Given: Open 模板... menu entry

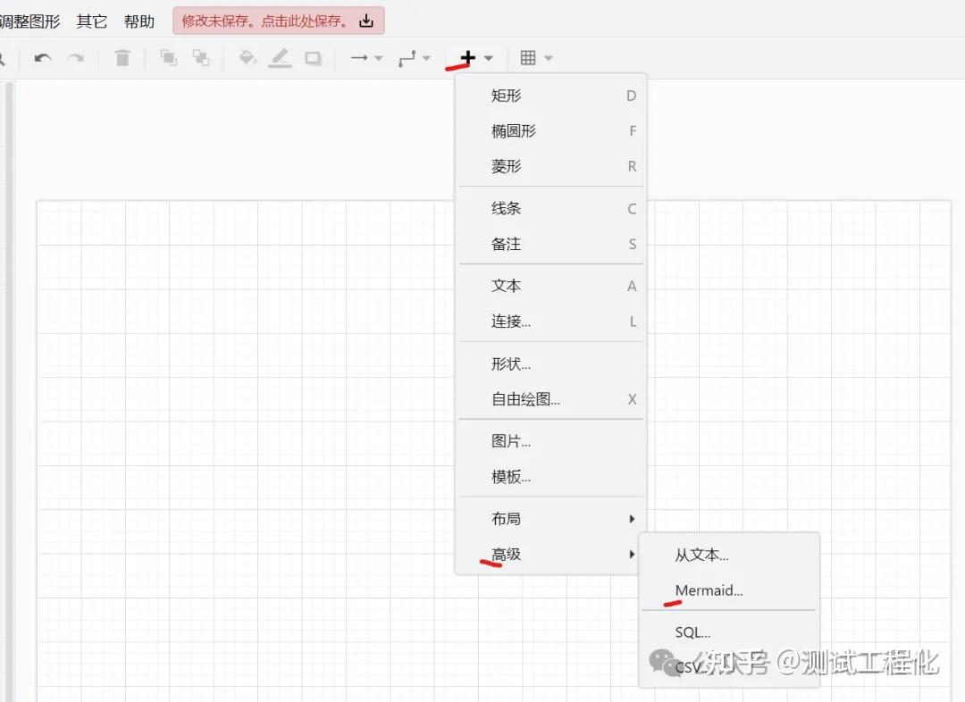Looking at the screenshot, I should click(550, 477).
